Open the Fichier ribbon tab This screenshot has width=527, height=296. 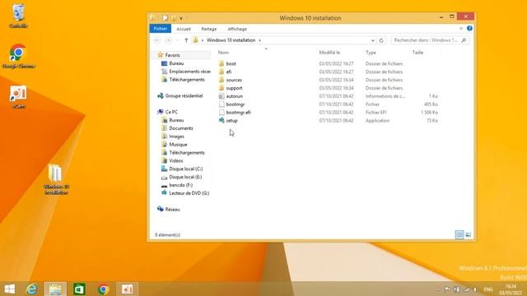(161, 29)
